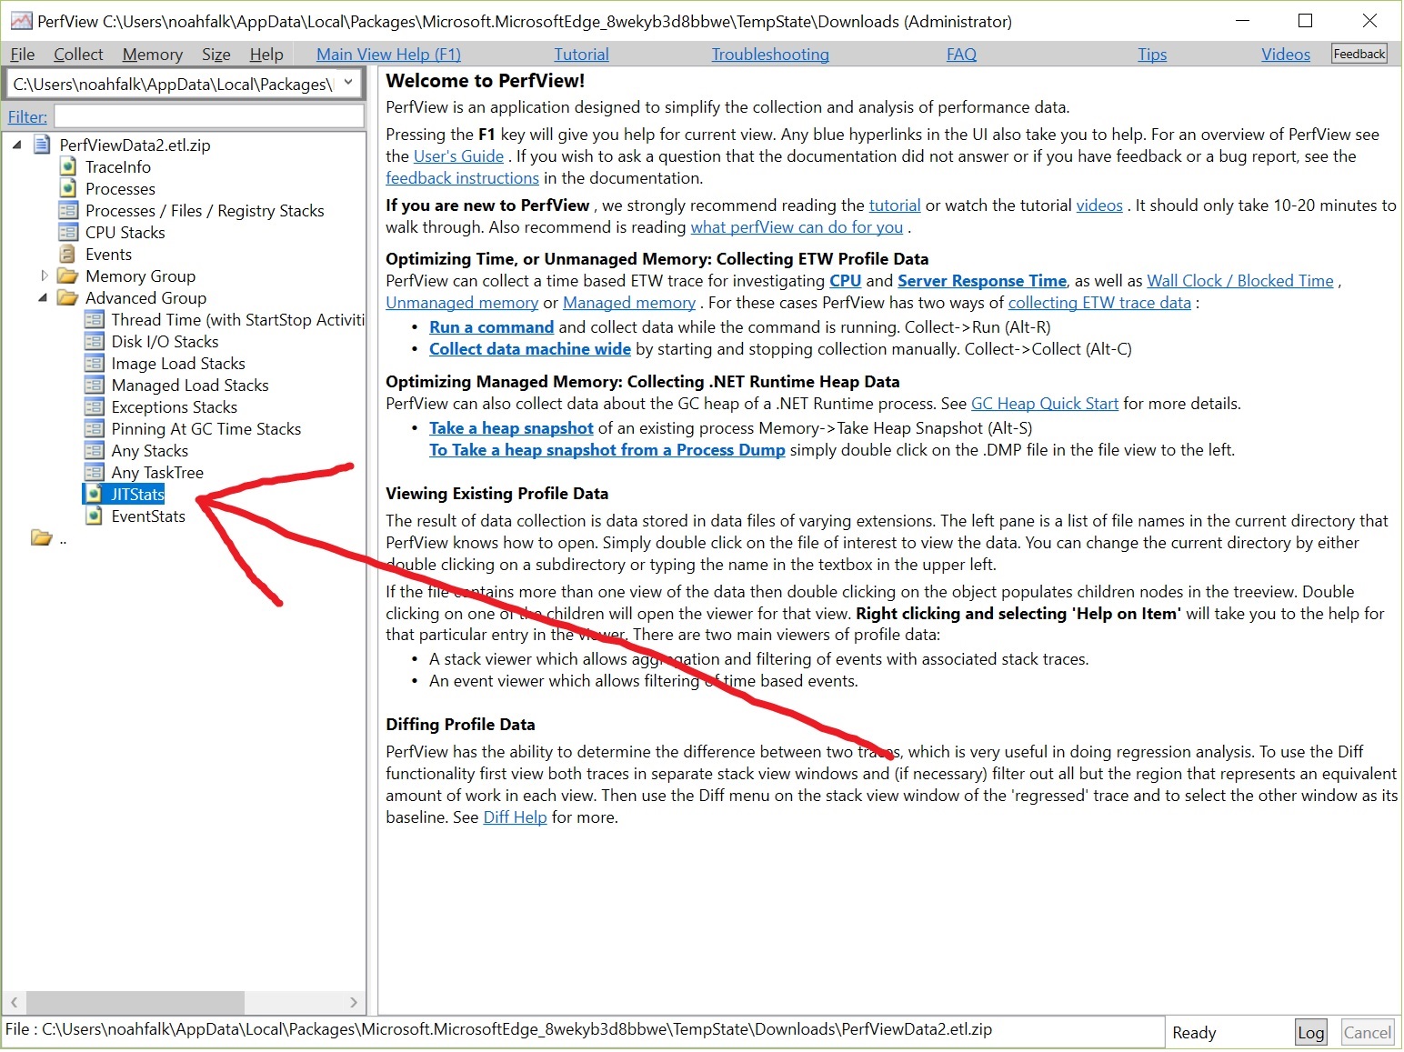Open the GC Heap Quick Start link
This screenshot has width=1404, height=1052.
1045,404
